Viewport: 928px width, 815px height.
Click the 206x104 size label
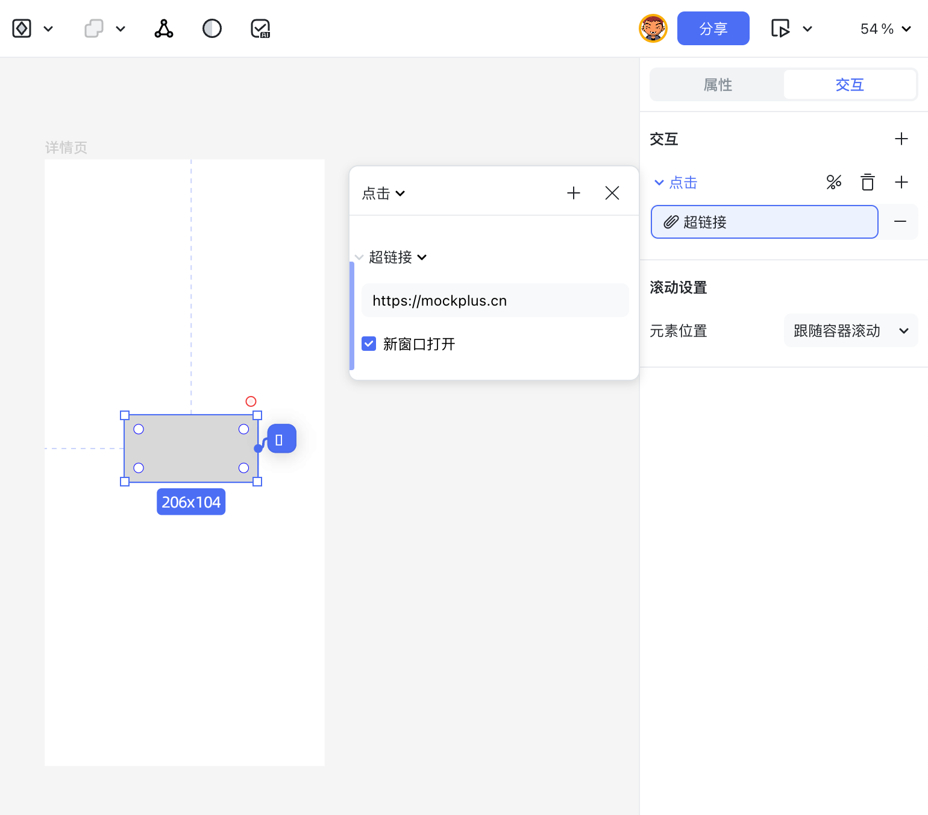pyautogui.click(x=191, y=502)
